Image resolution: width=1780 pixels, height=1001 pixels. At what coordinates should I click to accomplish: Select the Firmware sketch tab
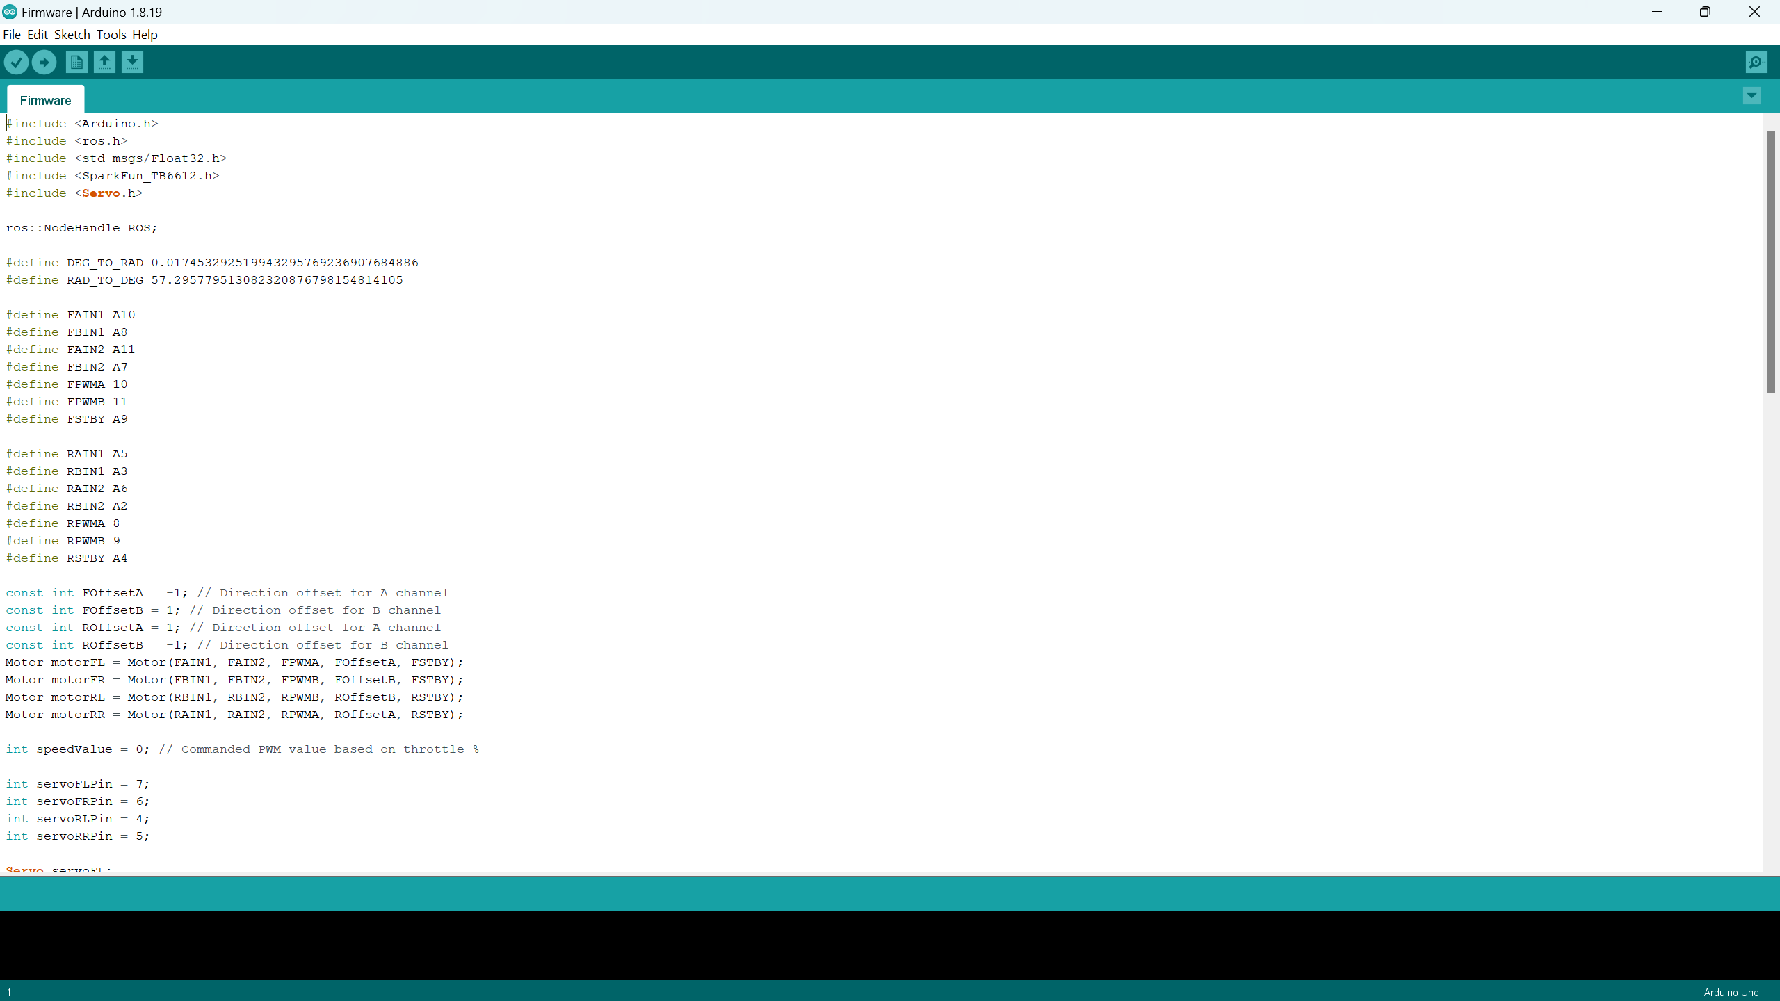pyautogui.click(x=45, y=100)
